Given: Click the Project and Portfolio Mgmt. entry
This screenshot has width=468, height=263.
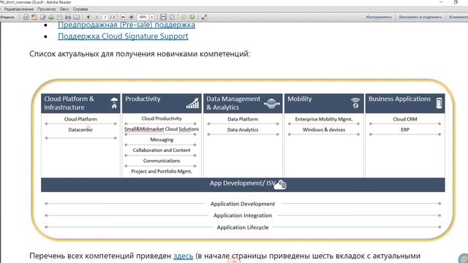Looking at the screenshot, I should point(162,172).
